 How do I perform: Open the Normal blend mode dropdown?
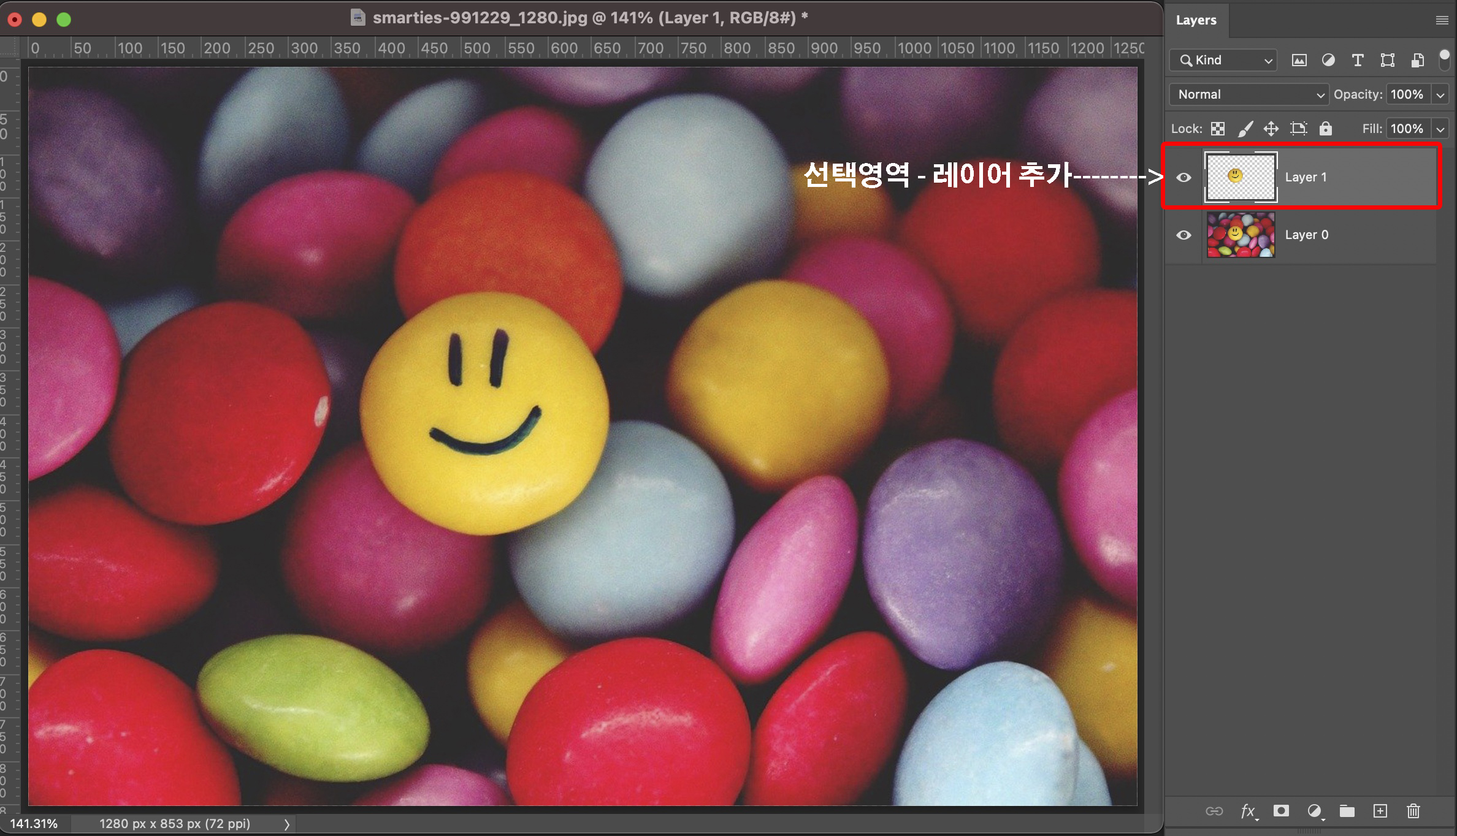pos(1249,94)
